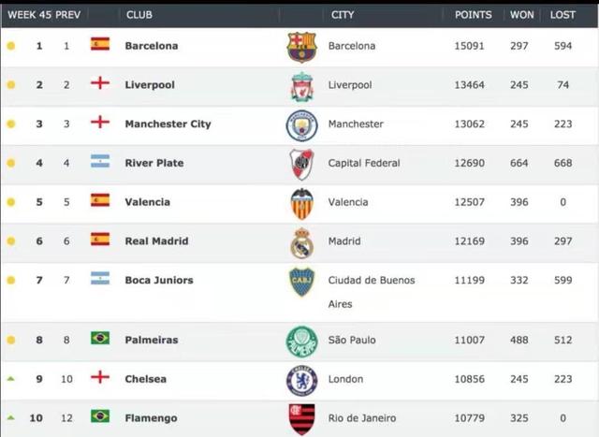The image size is (599, 437).
Task: Click the Real Madrid club crest
Action: tap(301, 242)
